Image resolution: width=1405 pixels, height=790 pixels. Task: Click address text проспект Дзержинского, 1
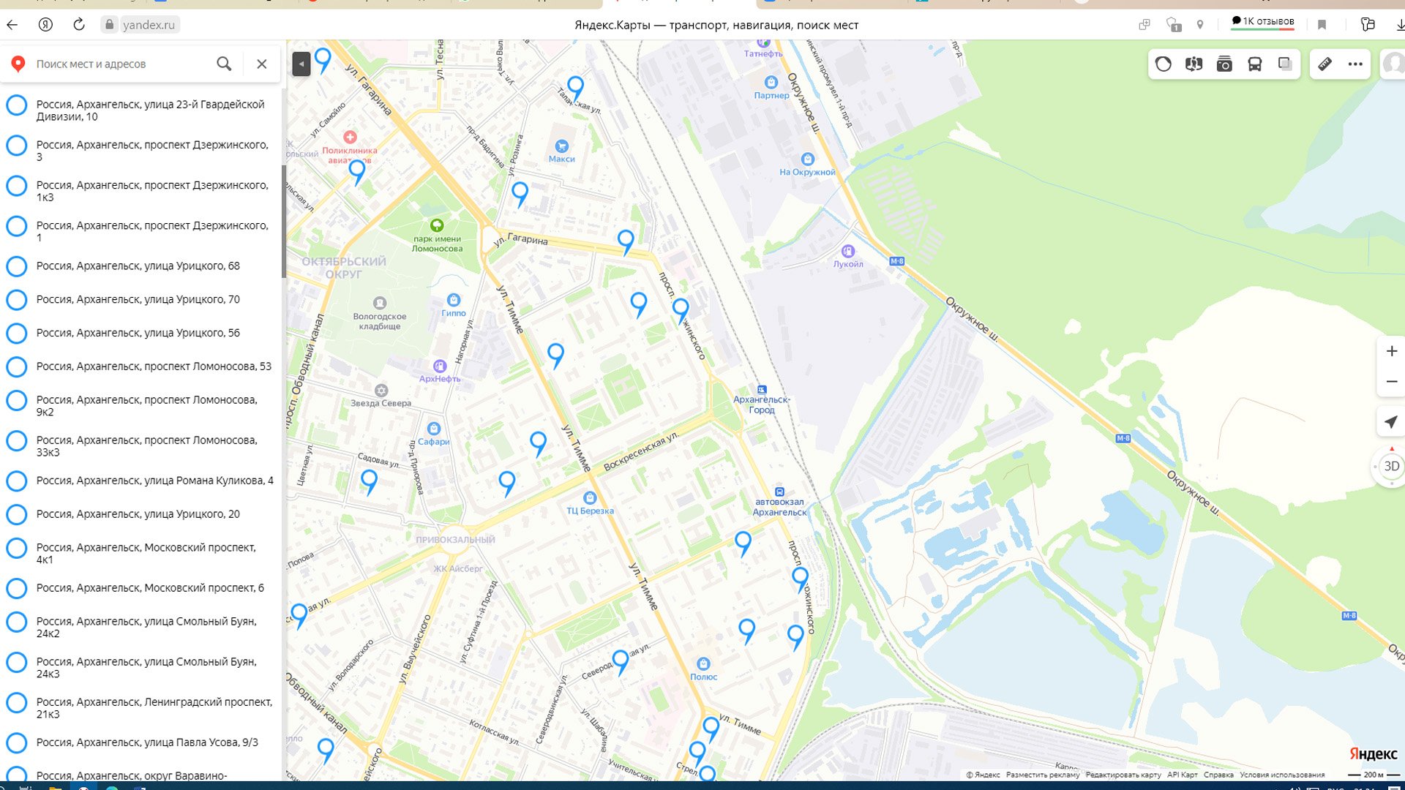point(152,231)
